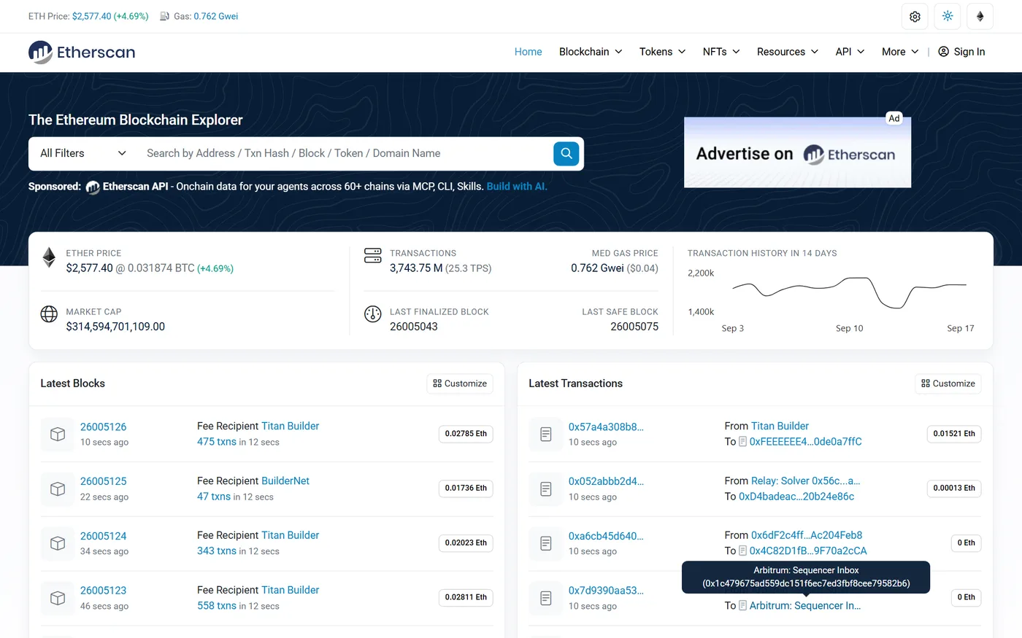This screenshot has height=638, width=1022.
Task: Click the cube icon for block 26005124
Action: pyautogui.click(x=58, y=543)
